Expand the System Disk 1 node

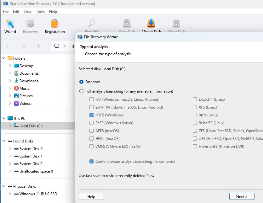click(x=10, y=156)
